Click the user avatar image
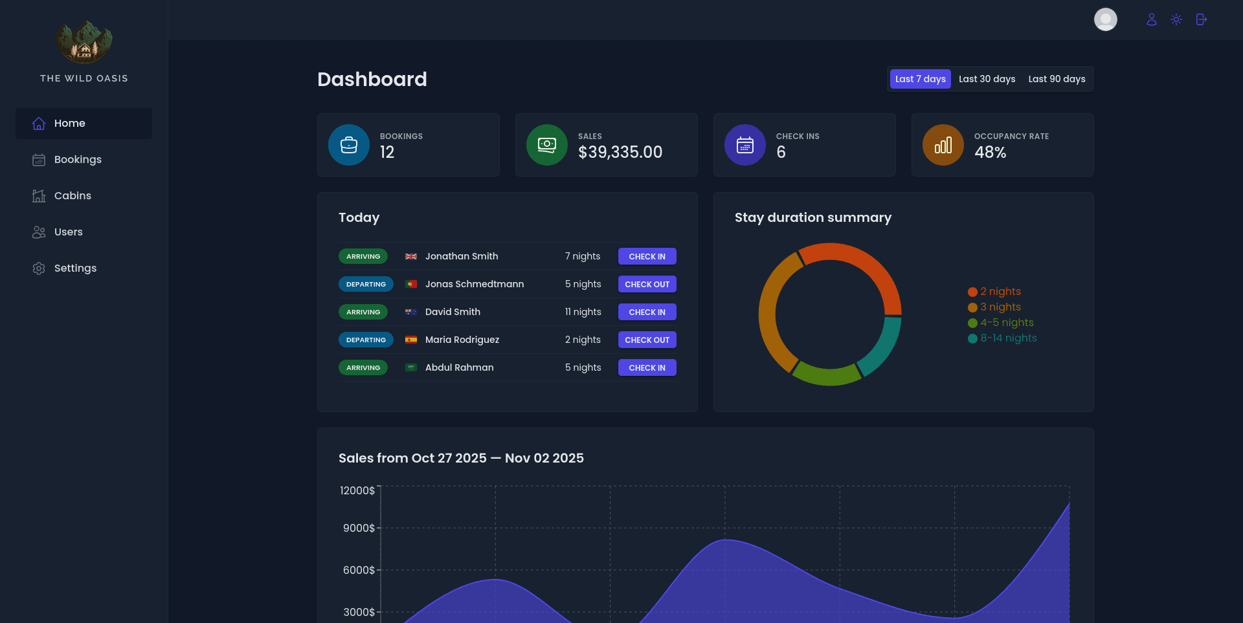The height and width of the screenshot is (623, 1243). pyautogui.click(x=1105, y=19)
